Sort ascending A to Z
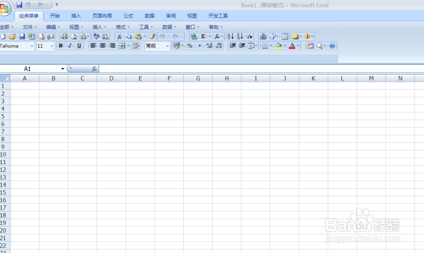 [230, 36]
